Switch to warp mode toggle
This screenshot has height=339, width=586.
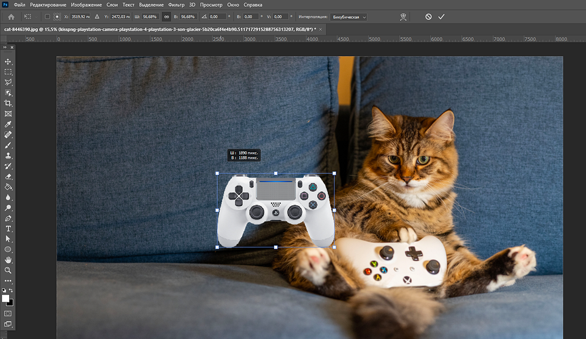tap(403, 16)
